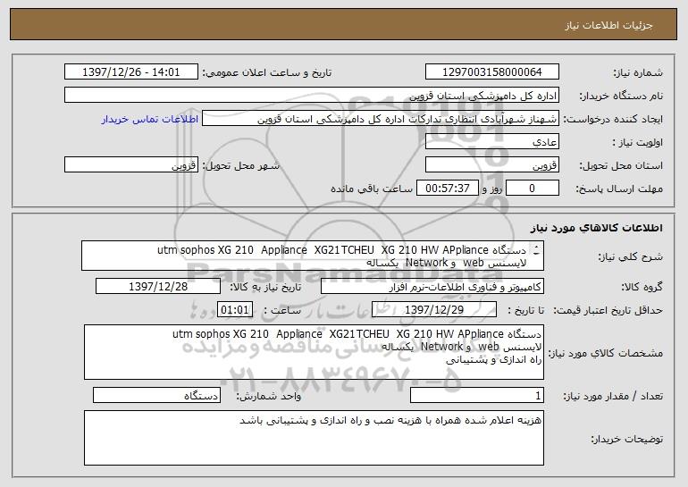Select the remaining days field showing 0
The image size is (688, 487).
point(533,189)
